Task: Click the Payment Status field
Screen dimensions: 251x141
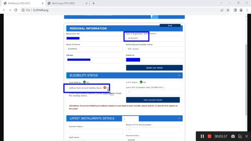Action: point(96,132)
